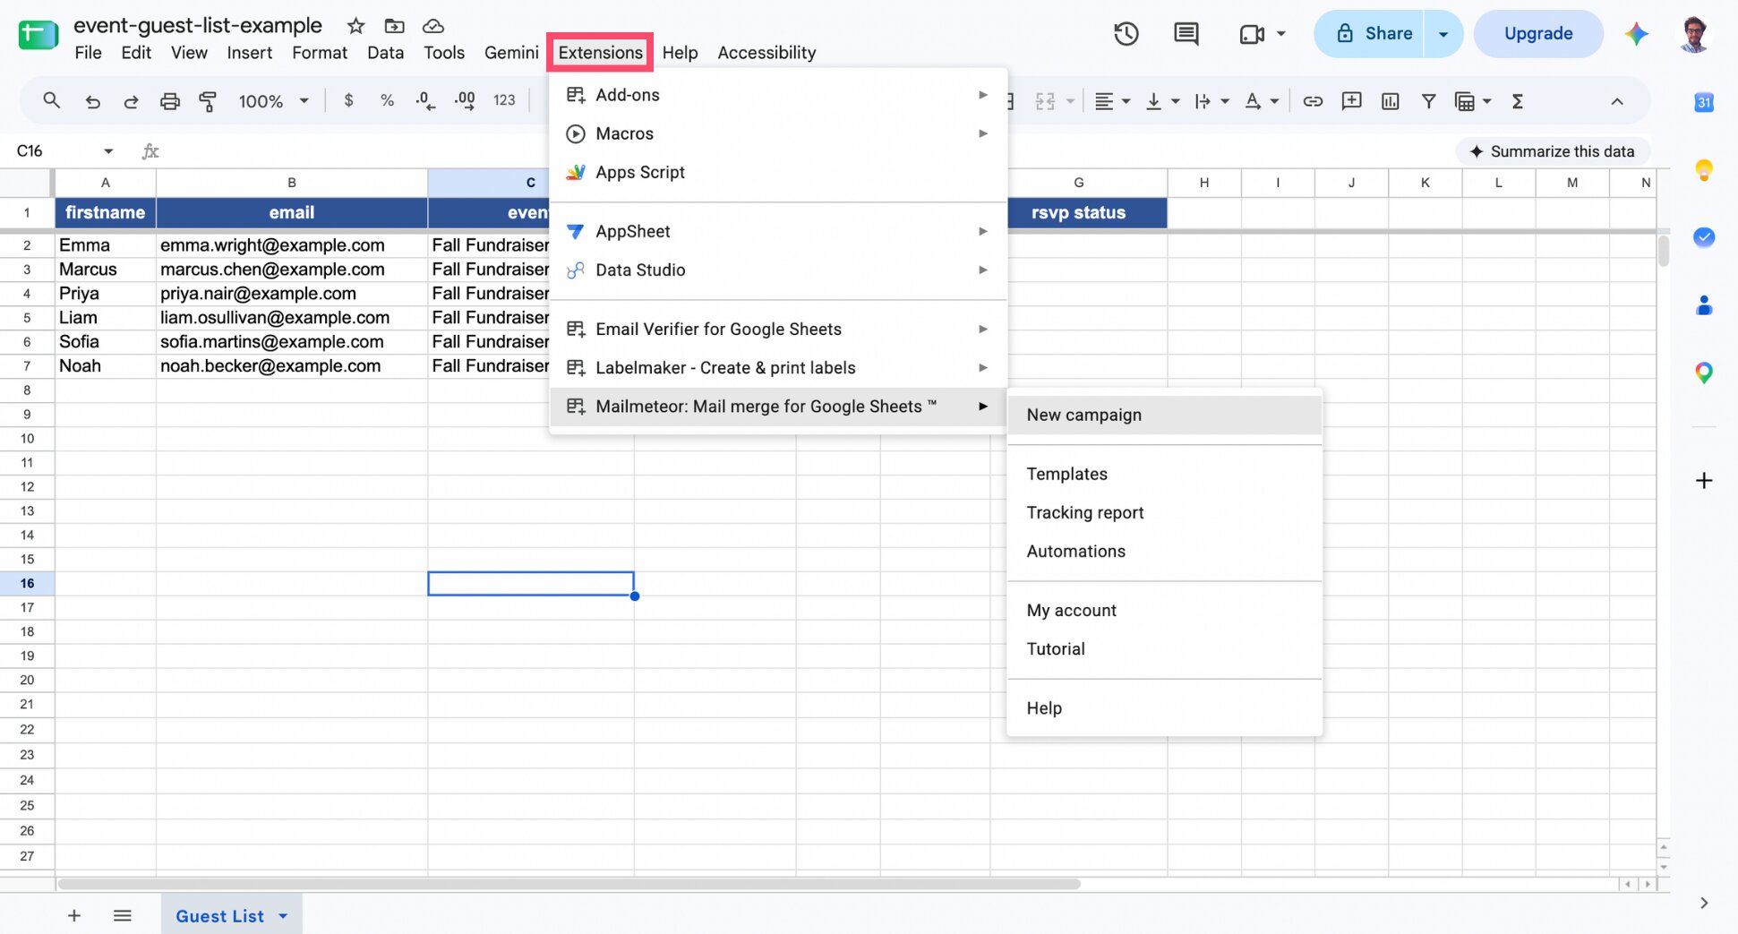Insert a link from the toolbar

coord(1313,101)
